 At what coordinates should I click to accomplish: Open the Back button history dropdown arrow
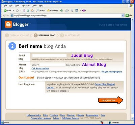(x=13, y=10)
